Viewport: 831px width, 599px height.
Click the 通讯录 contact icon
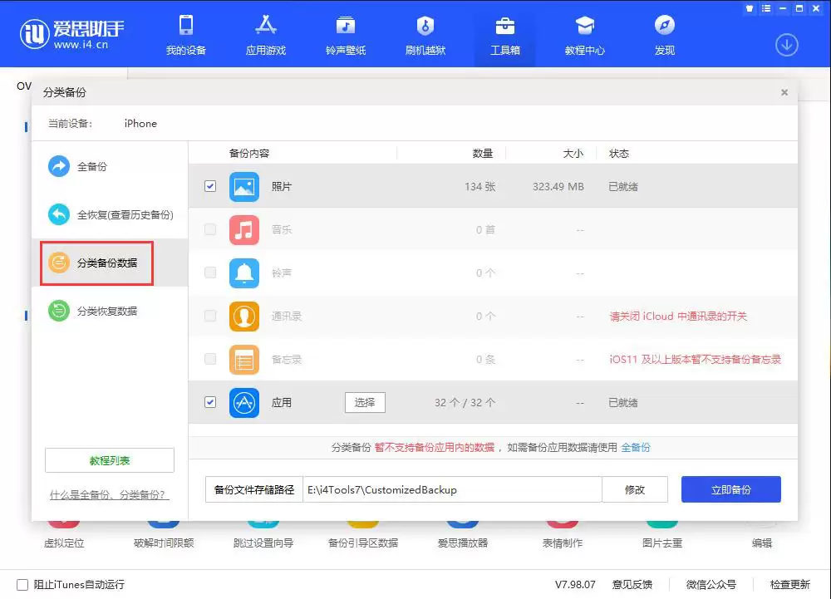pyautogui.click(x=244, y=317)
